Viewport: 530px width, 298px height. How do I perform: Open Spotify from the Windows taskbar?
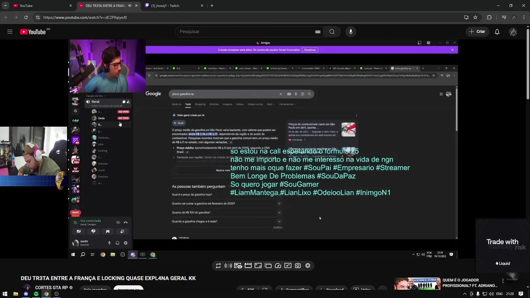(36, 294)
